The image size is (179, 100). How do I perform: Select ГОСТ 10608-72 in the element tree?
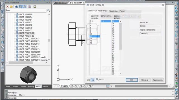pyautogui.click(x=26, y=22)
